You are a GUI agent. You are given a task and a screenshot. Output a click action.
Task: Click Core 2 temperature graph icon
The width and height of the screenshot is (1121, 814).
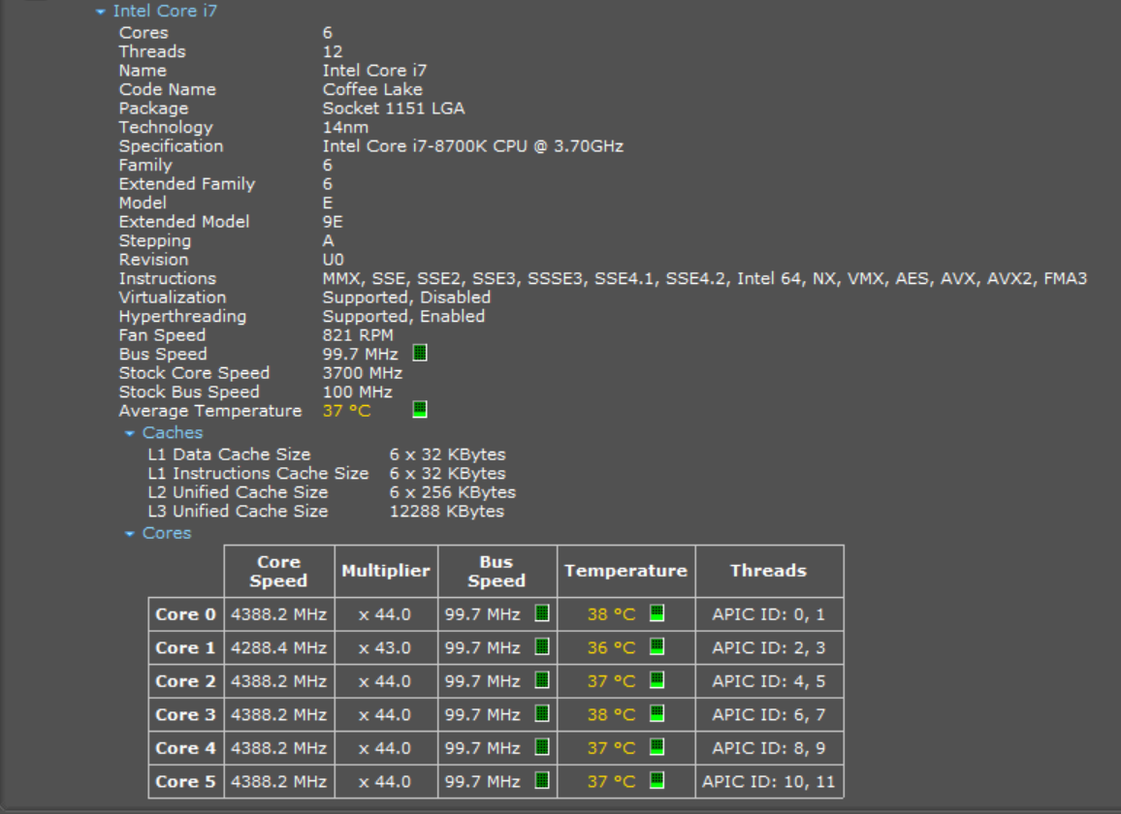pos(657,680)
